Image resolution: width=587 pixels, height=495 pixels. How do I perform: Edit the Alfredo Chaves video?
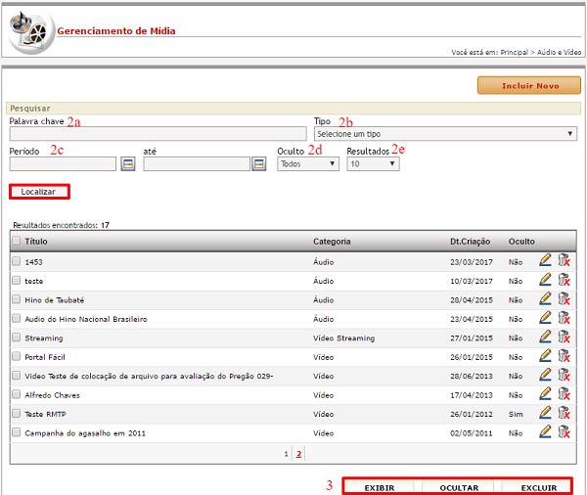click(x=545, y=393)
